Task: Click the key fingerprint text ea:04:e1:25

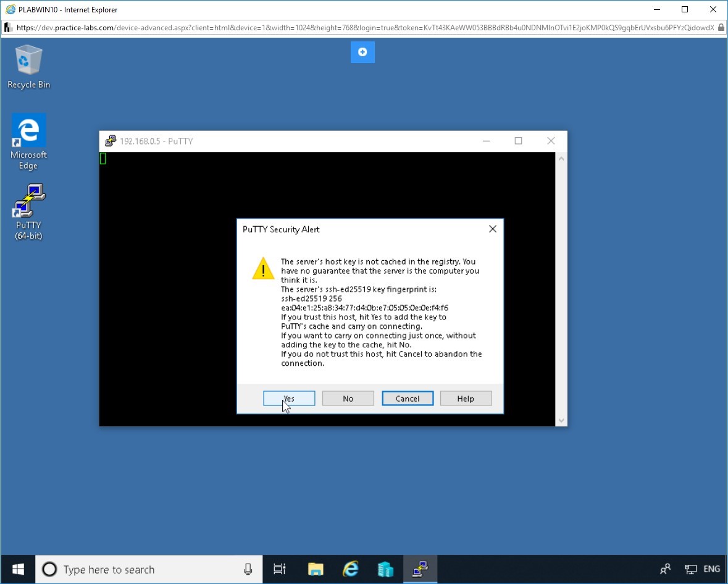Action: click(364, 308)
